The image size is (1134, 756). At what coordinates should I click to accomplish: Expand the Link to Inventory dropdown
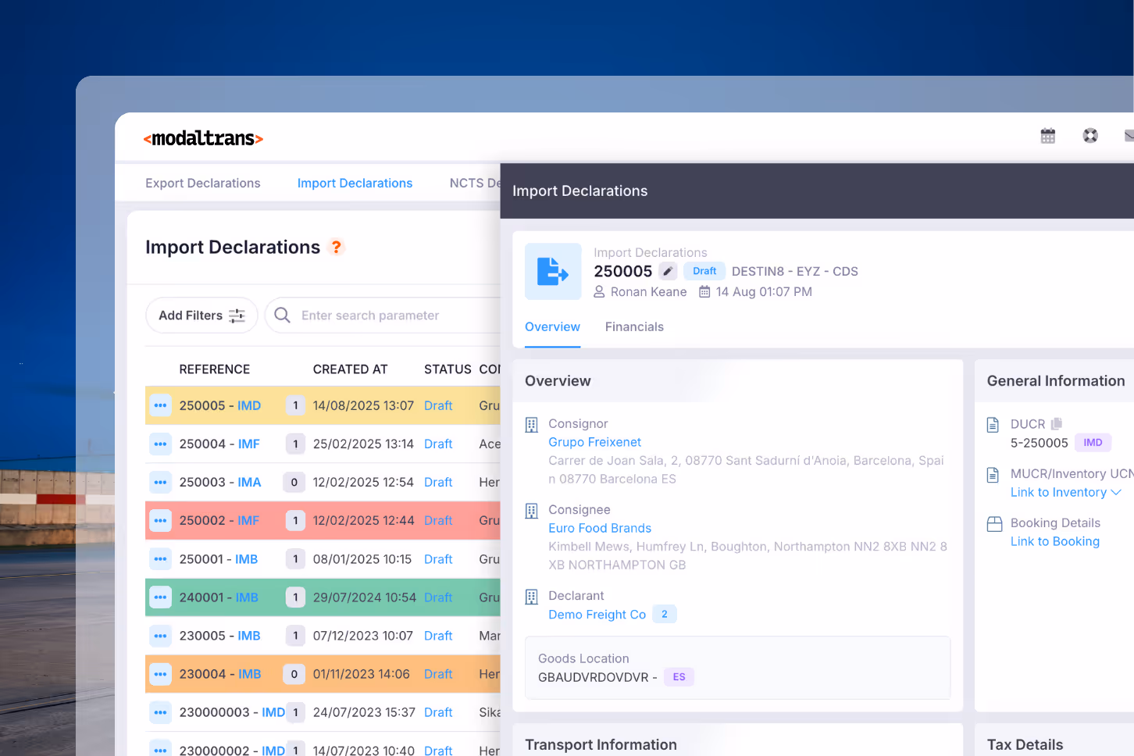(x=1116, y=492)
